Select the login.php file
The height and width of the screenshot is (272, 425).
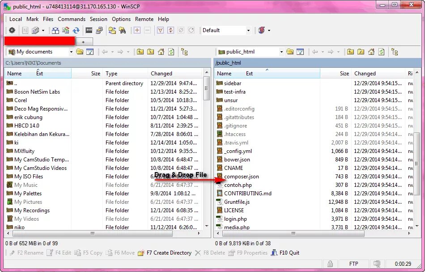click(x=235, y=219)
